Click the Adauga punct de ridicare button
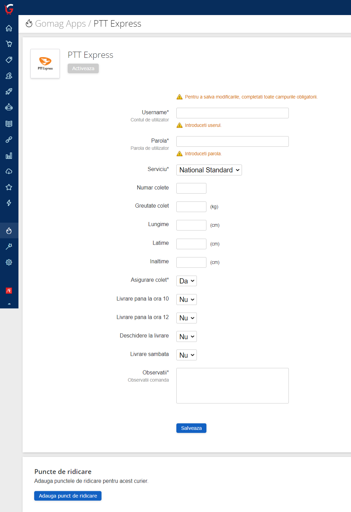Image resolution: width=351 pixels, height=512 pixels. [x=68, y=496]
